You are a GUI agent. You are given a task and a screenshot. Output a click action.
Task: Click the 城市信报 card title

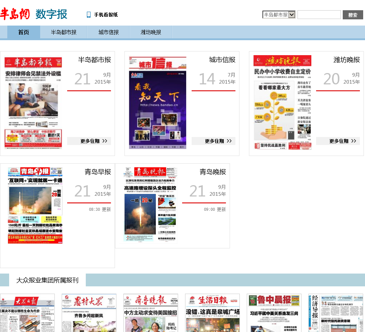[x=222, y=60]
